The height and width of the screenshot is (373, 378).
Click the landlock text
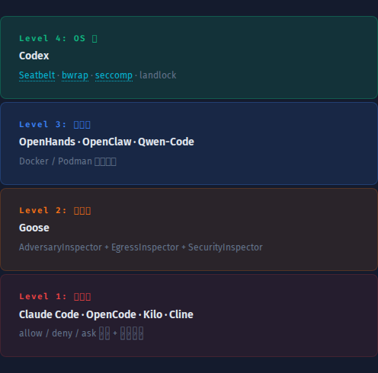158,75
